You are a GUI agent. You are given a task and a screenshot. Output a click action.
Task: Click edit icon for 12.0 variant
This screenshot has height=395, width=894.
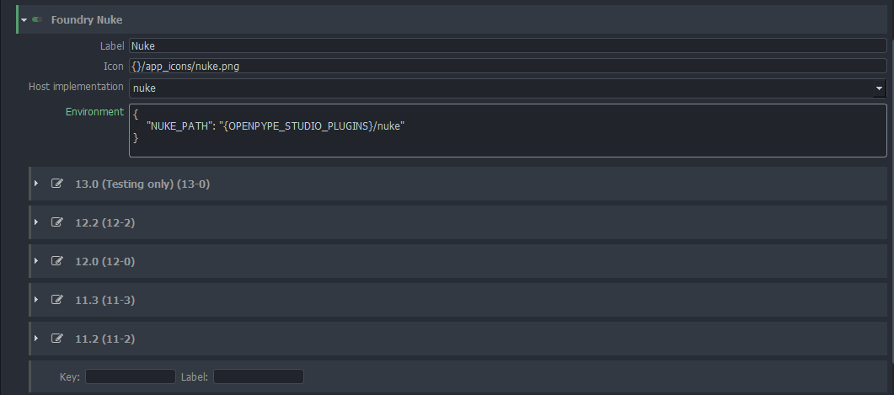57,261
